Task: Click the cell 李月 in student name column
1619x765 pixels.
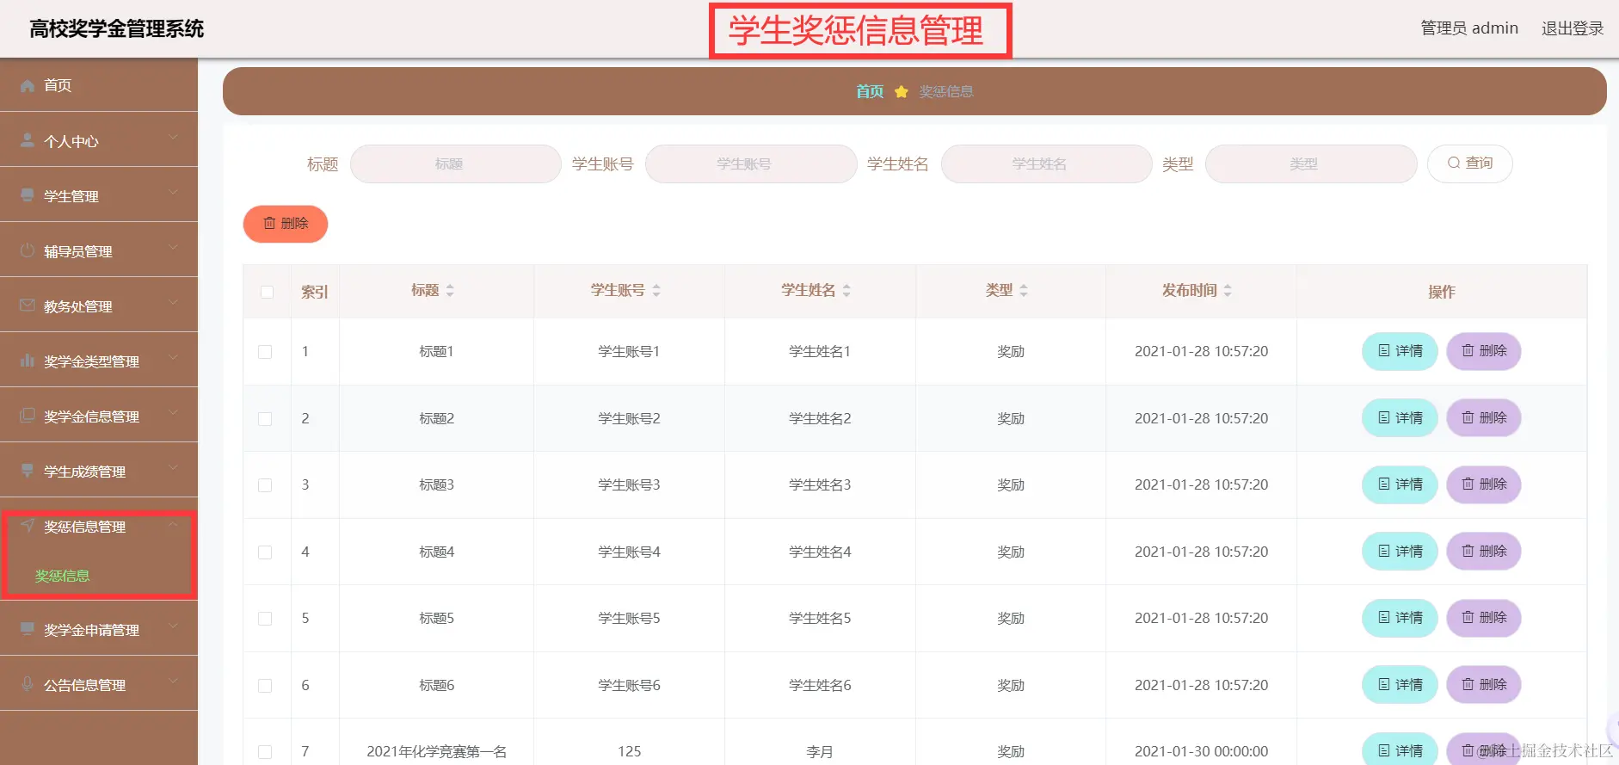Action: click(820, 751)
